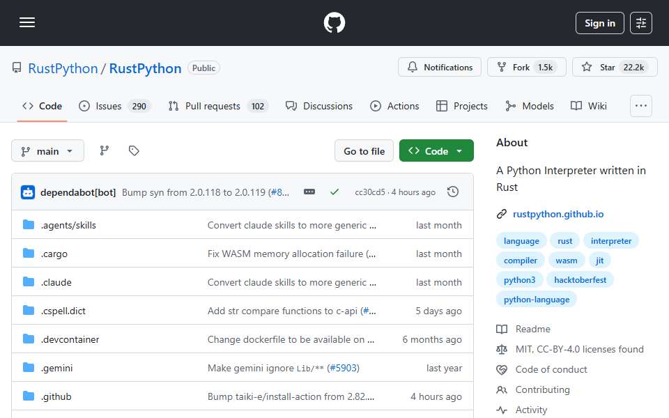Select the jit topic tag
669x418 pixels.
point(599,261)
